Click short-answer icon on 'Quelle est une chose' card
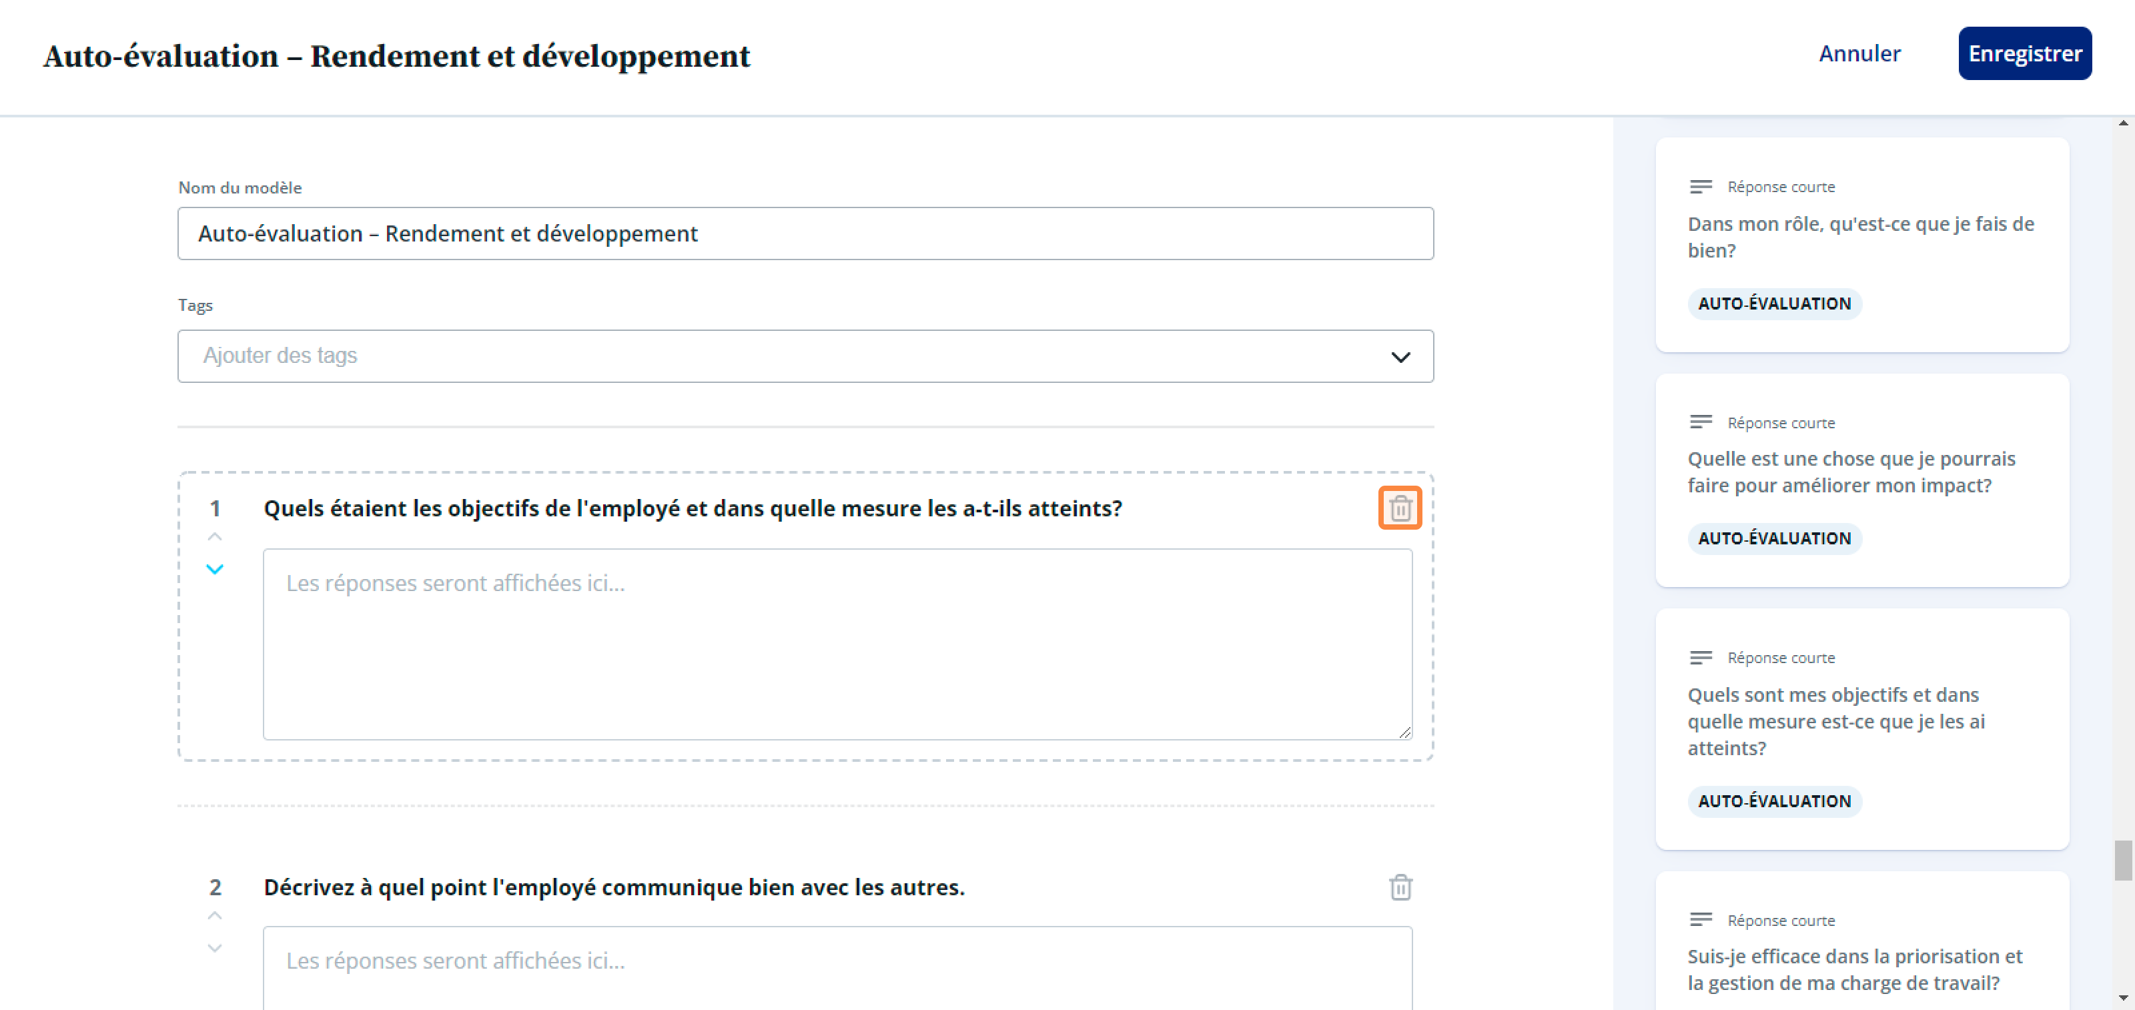The width and height of the screenshot is (2135, 1010). [x=1700, y=422]
